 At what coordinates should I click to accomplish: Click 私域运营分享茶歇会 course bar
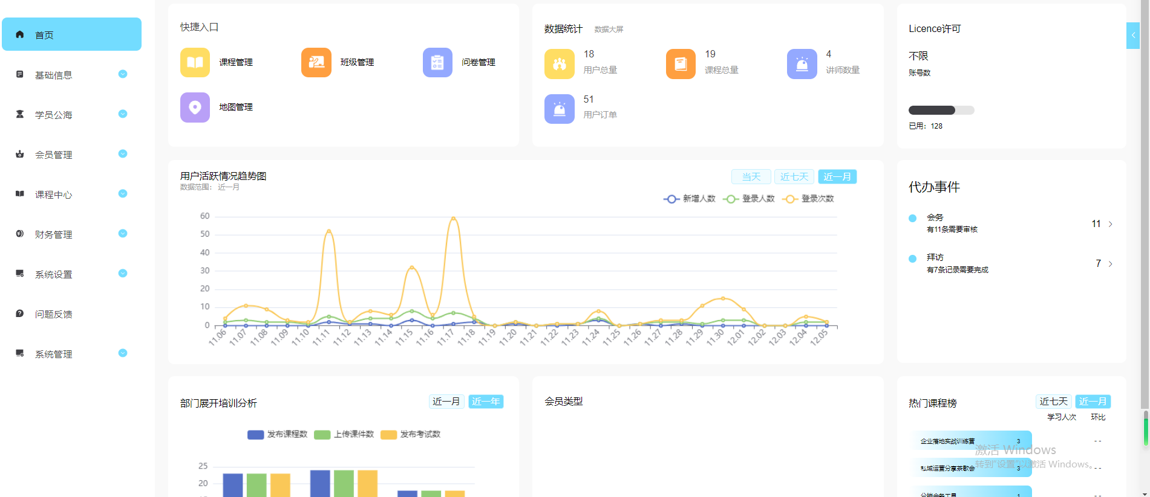pyautogui.click(x=972, y=467)
